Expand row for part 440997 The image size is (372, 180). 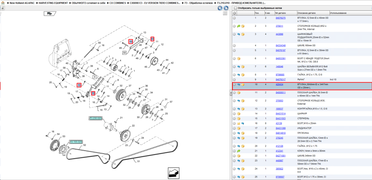(x=234, y=161)
